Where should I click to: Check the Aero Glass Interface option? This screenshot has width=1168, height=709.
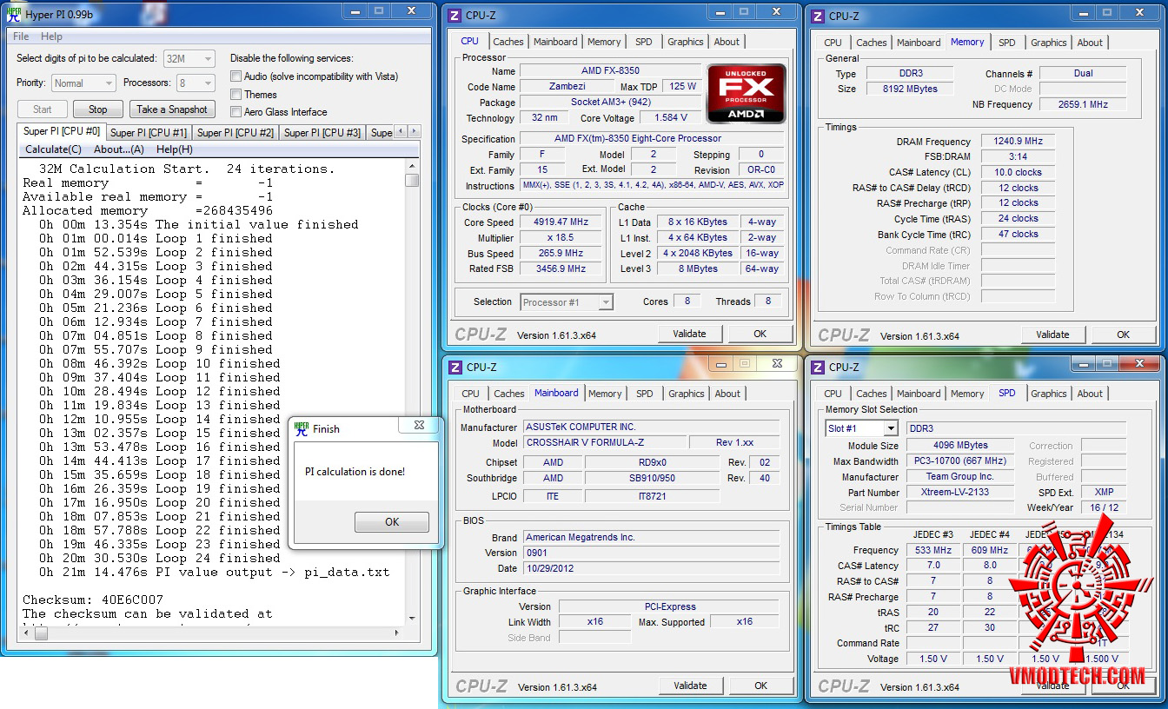[236, 111]
